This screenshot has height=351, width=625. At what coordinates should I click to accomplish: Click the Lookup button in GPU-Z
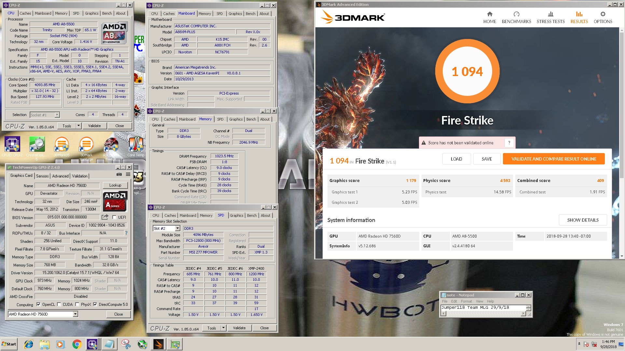115,185
